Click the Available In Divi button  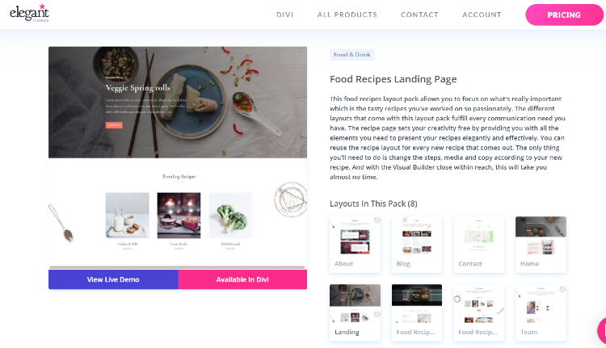pyautogui.click(x=242, y=279)
